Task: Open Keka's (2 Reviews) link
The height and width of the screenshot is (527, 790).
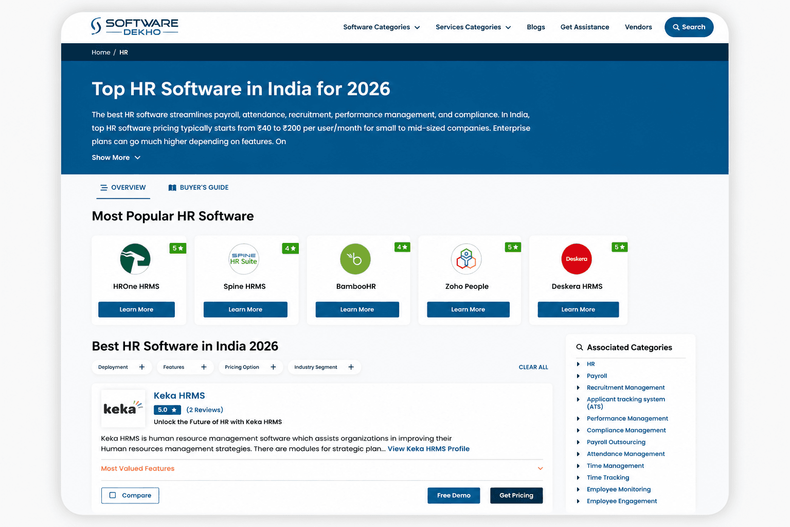Action: pyautogui.click(x=205, y=410)
